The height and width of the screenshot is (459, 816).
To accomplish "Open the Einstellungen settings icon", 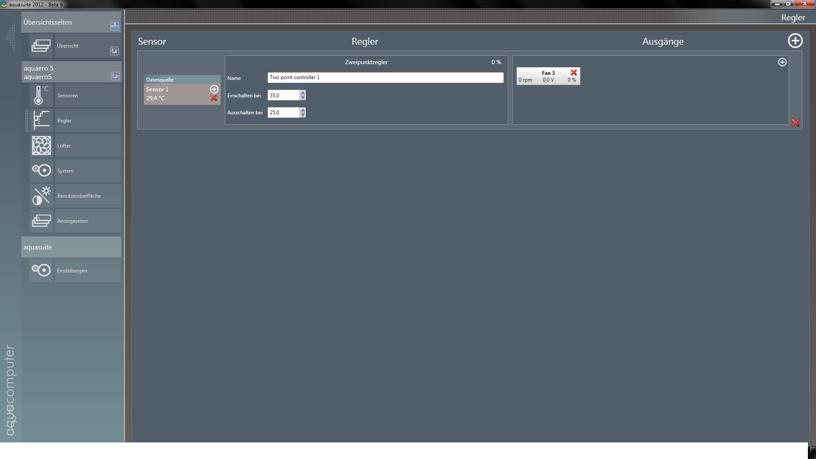I will pyautogui.click(x=41, y=270).
